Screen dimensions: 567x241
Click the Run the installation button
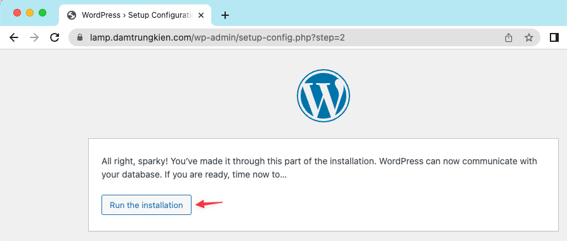[147, 205]
